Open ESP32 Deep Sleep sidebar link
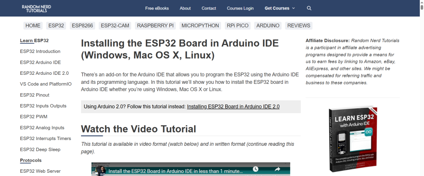This screenshot has height=176, width=424. click(x=40, y=150)
